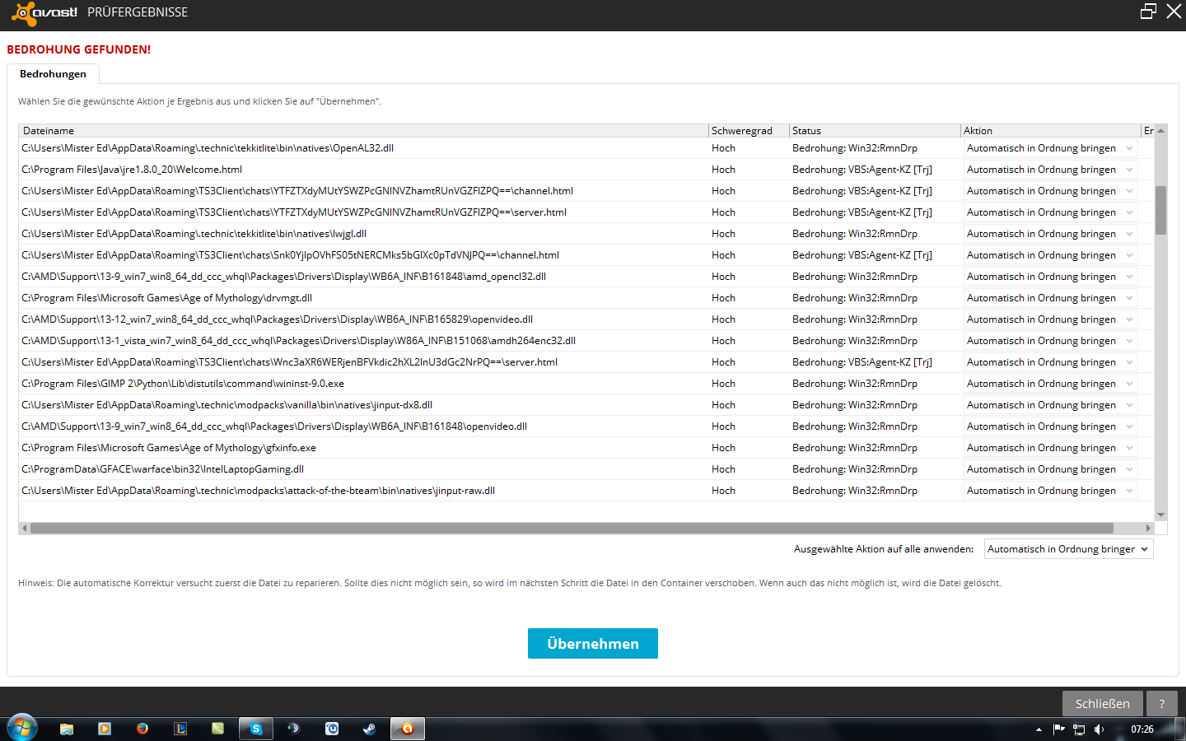
Task: Select the avast taskbar button
Action: point(408,729)
